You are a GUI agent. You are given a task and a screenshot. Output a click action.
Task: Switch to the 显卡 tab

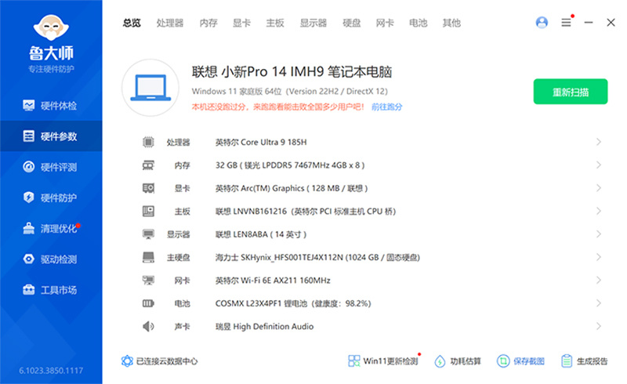(x=241, y=23)
